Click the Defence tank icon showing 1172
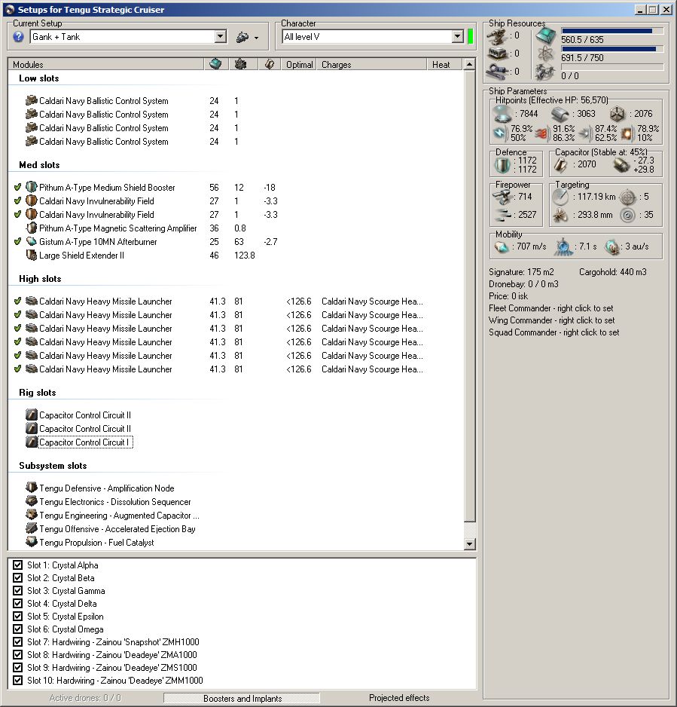 click(x=502, y=165)
